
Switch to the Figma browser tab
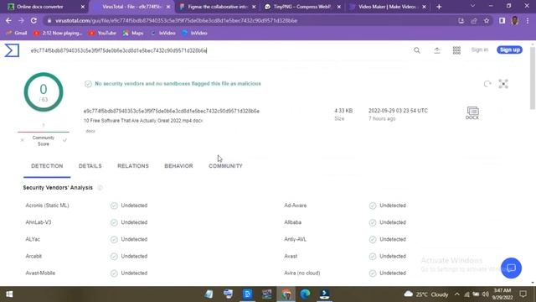[217, 7]
